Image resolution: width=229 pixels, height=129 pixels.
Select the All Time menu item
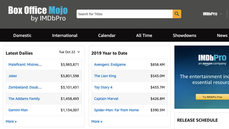pos(144,35)
